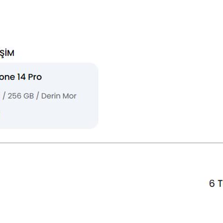
Task: Click the empty card area below the specs
Action: pyautogui.click(x=49, y=115)
